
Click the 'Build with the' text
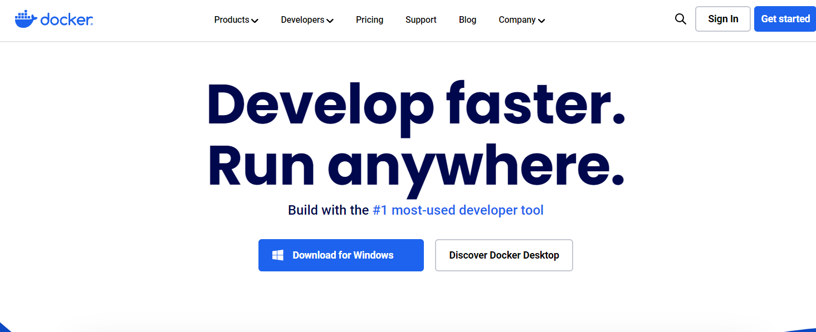329,210
